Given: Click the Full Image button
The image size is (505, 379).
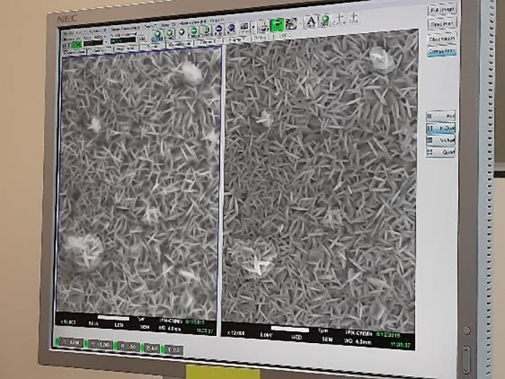Looking at the screenshot, I should coord(443,10).
